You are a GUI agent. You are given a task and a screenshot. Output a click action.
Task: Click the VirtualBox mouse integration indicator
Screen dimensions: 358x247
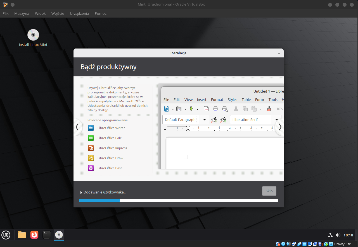point(326,244)
